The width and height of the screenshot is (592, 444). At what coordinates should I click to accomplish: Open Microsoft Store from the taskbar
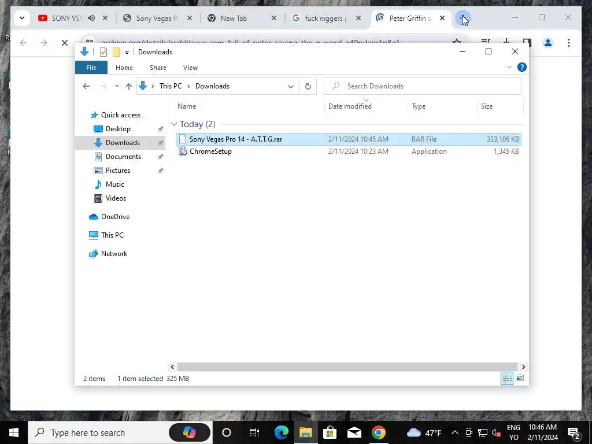click(x=330, y=432)
